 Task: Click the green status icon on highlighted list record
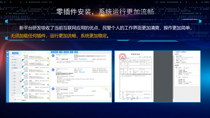click(48, 64)
